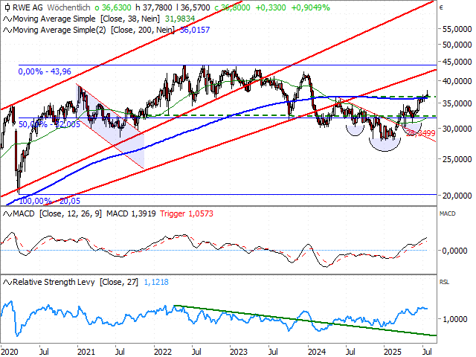This screenshot has width=476, height=357.
Task: Click the 30,0000 price axis label
Action: coord(457,129)
